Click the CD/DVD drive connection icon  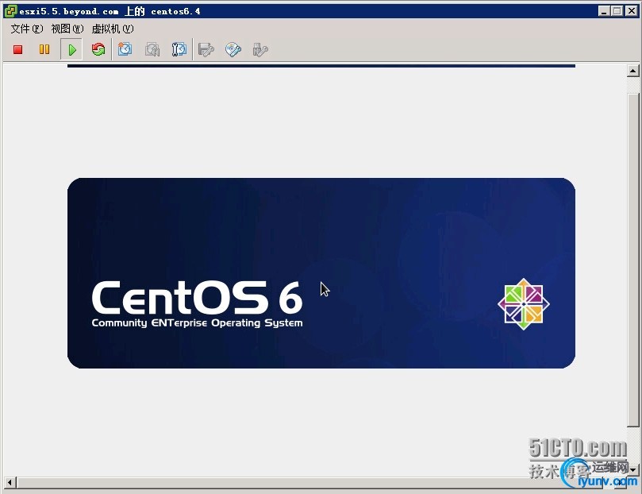coord(233,49)
